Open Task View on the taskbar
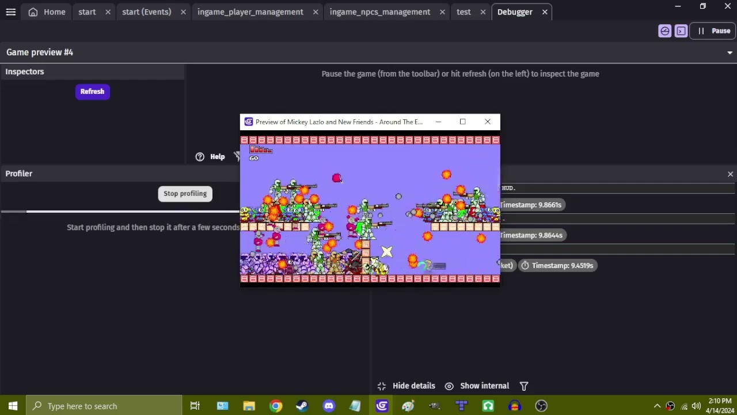 click(x=195, y=406)
